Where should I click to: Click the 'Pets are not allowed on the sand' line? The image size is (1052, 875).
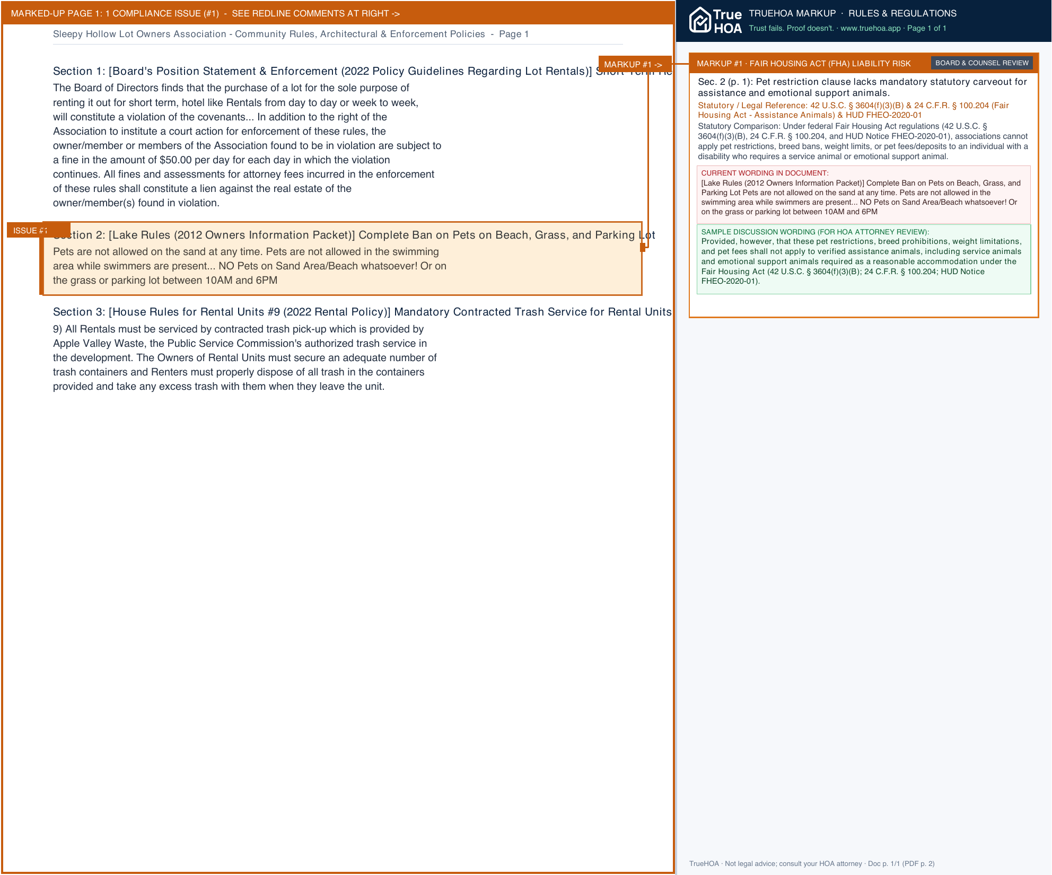(246, 251)
